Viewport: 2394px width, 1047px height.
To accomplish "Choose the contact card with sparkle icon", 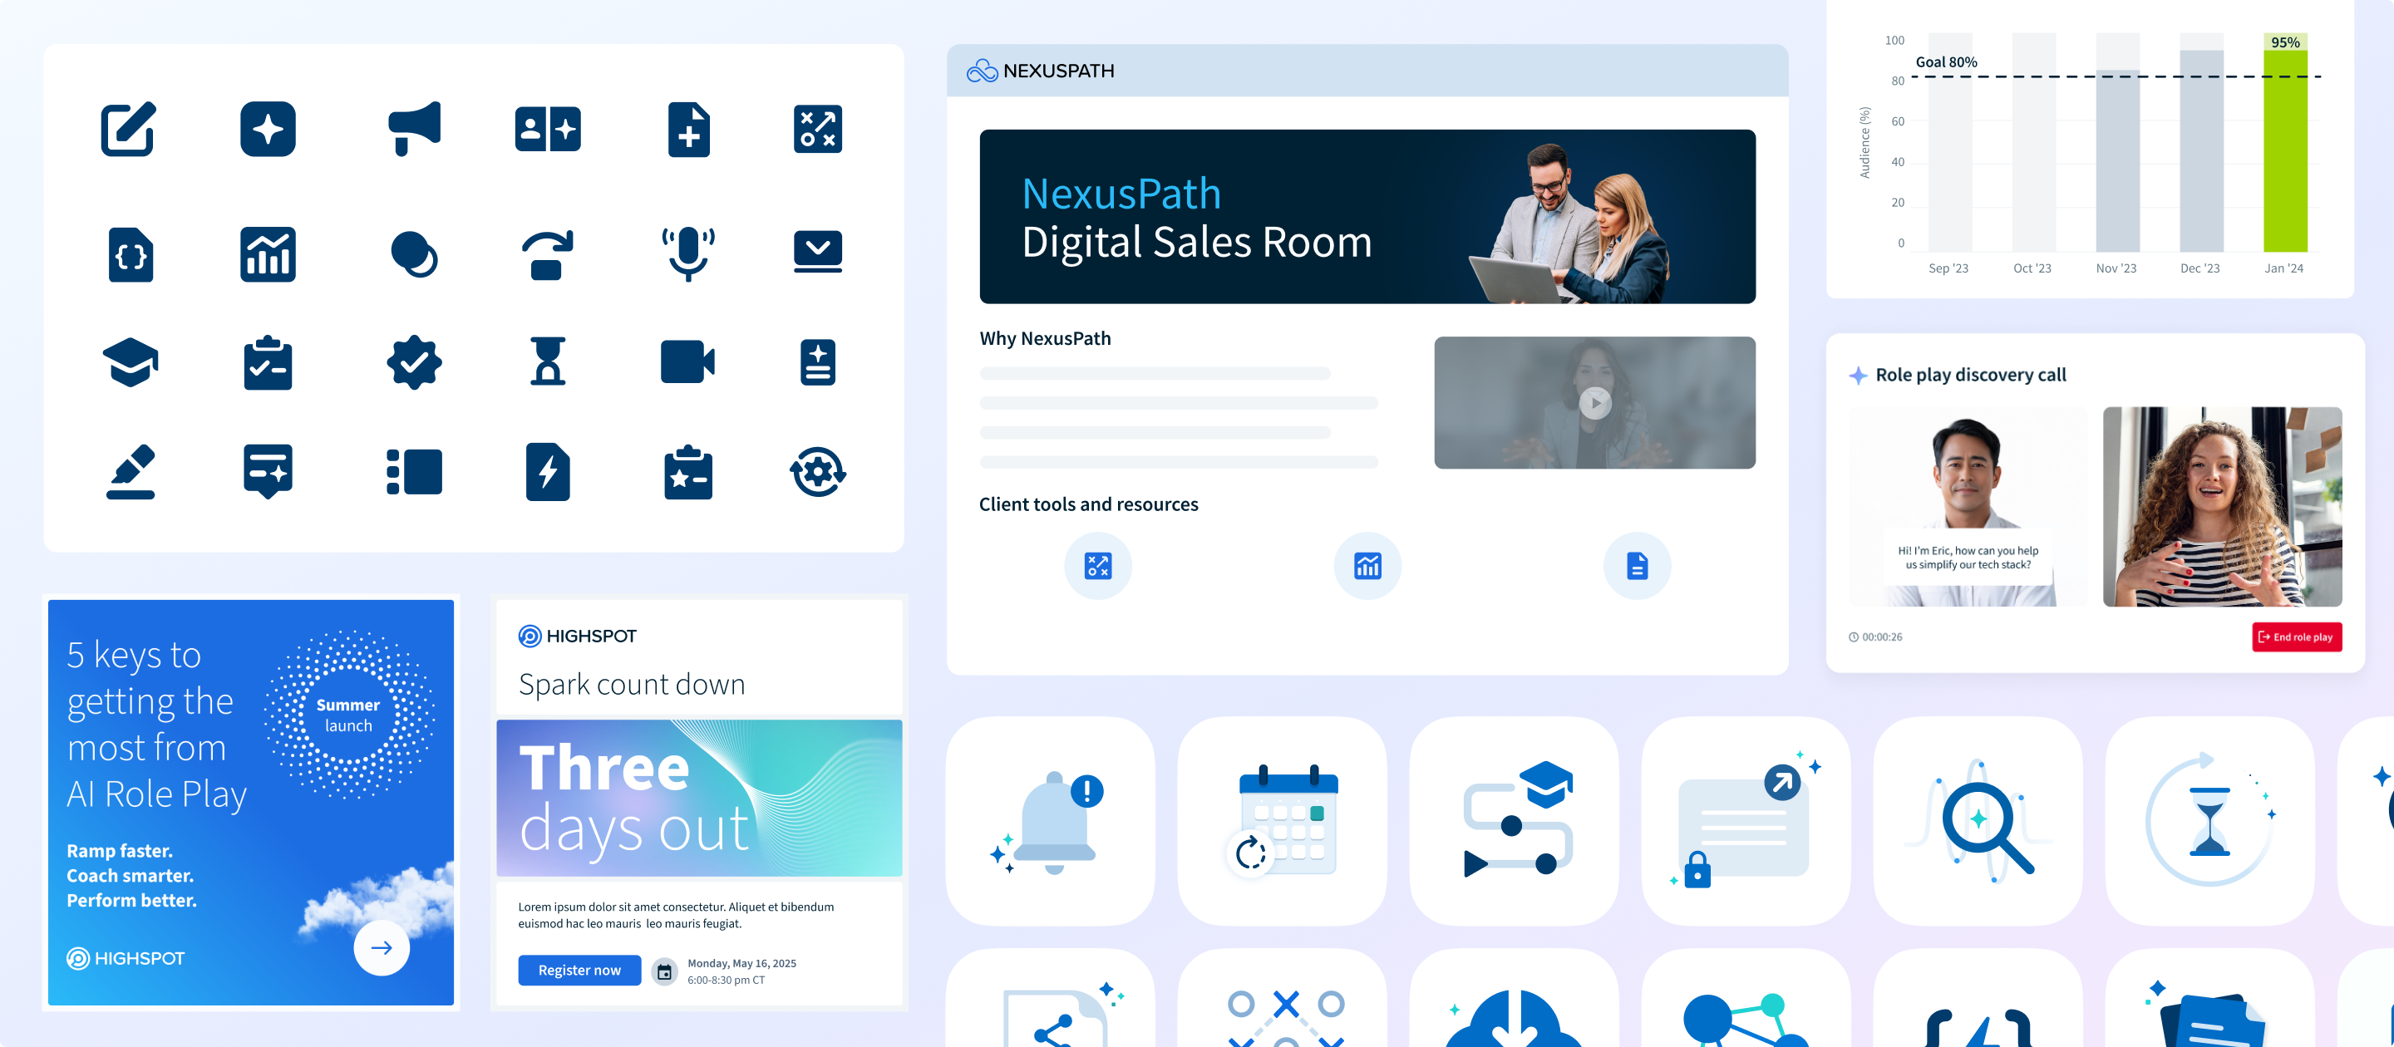I will tap(548, 129).
